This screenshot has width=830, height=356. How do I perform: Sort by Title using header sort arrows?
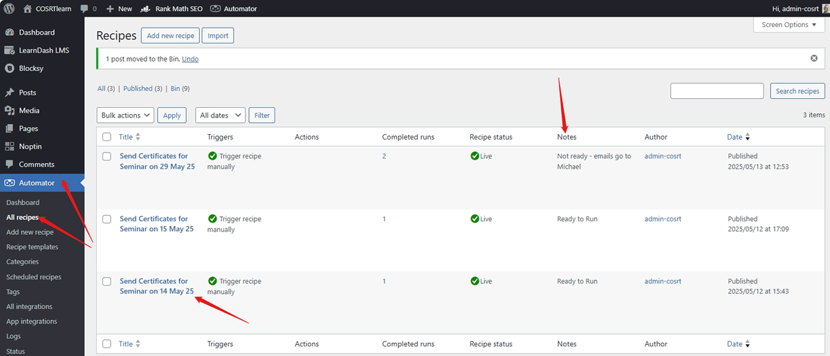(x=138, y=137)
